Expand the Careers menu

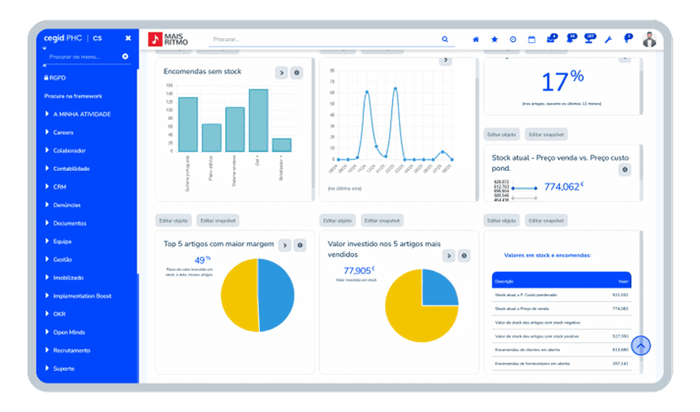click(x=59, y=132)
